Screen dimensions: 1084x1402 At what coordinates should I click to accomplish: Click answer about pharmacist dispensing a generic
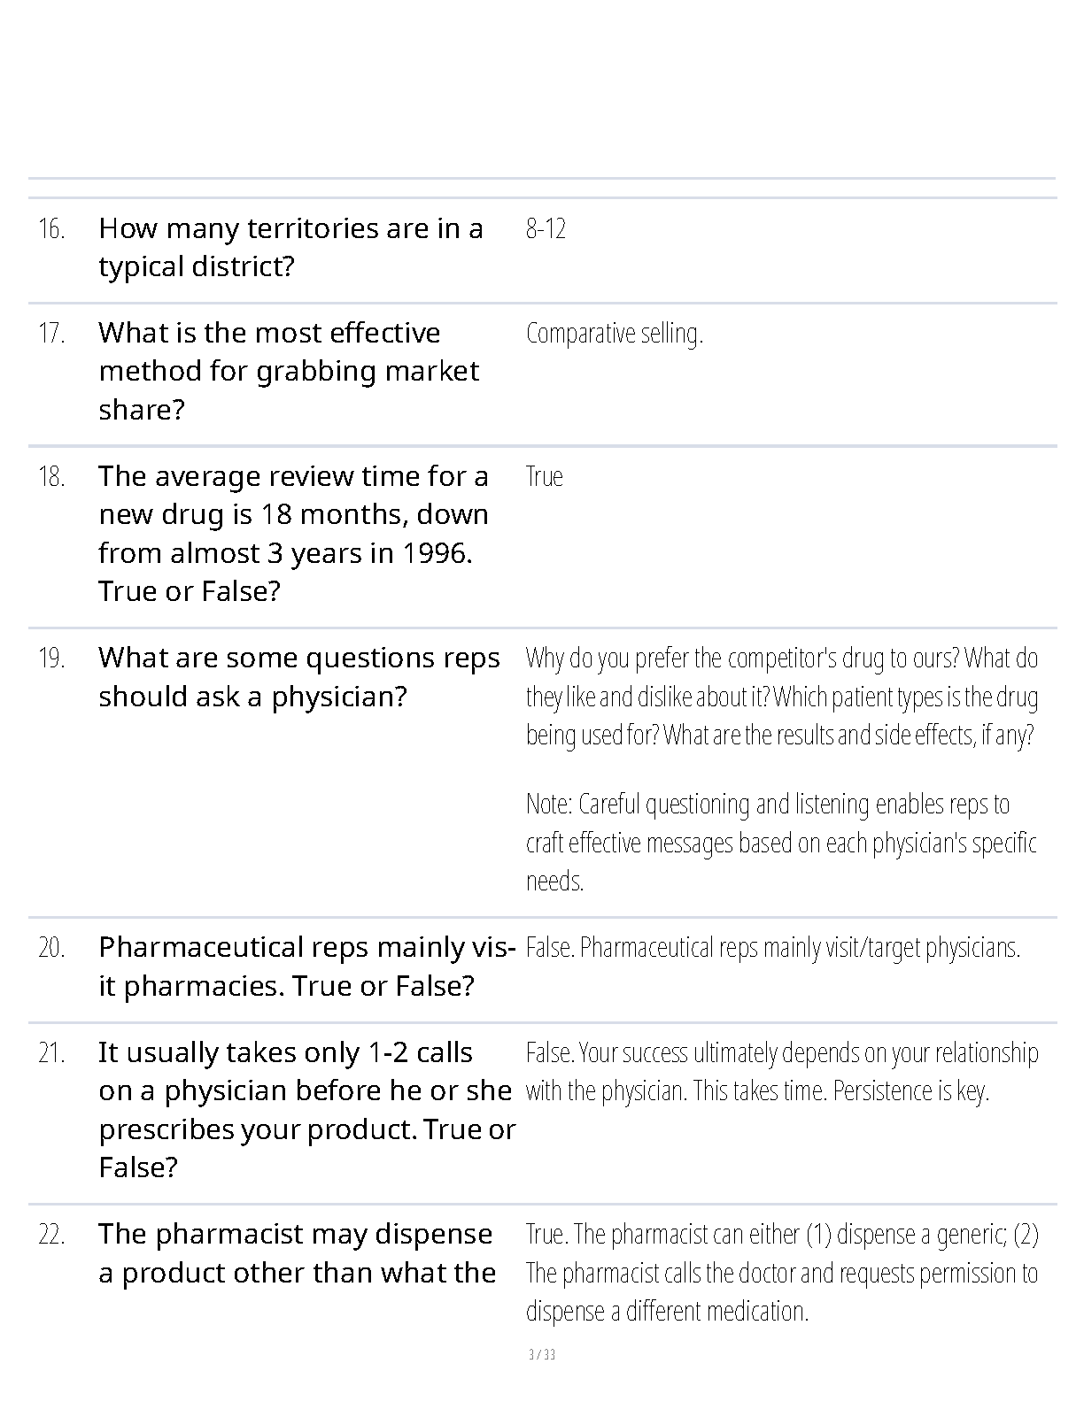tap(781, 1272)
